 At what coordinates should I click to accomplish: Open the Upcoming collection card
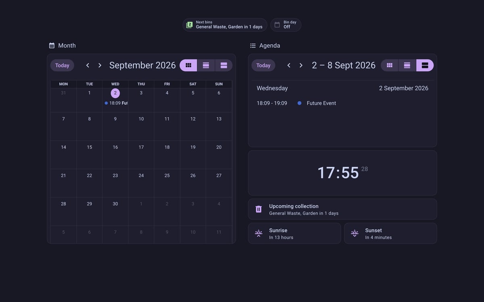click(342, 209)
